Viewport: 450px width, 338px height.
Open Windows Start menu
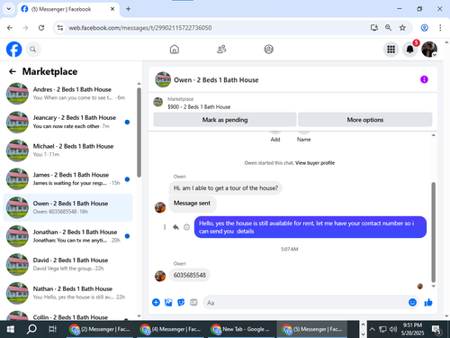pos(11,329)
